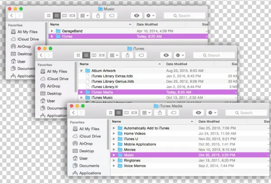271x184 pixels.
Task: Open User home in Music window sidebar
Action: point(18,61)
